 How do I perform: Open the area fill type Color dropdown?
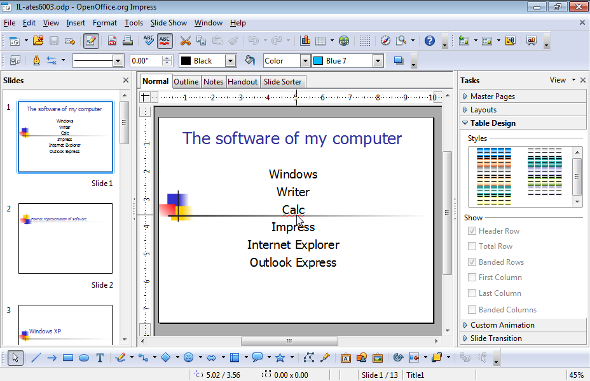(306, 60)
